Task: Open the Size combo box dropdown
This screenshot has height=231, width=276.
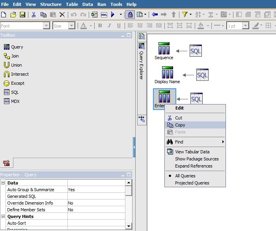Action: [71, 26]
